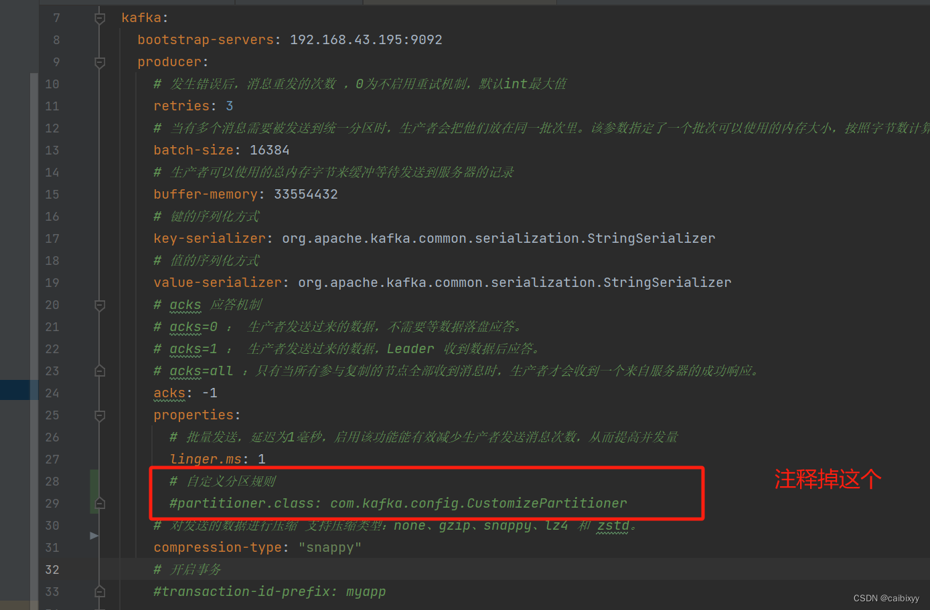Click the 'properties' key text
The image size is (930, 610).
pos(193,415)
